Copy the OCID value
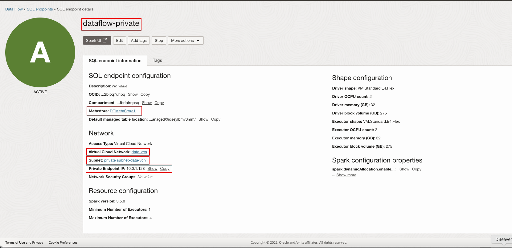This screenshot has height=248, width=512. pos(145,94)
